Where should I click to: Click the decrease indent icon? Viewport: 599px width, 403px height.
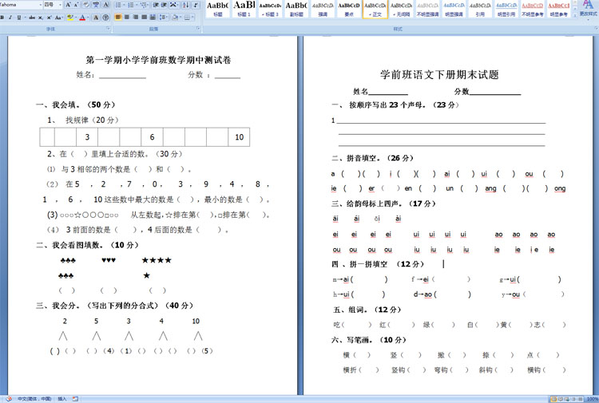(x=156, y=5)
